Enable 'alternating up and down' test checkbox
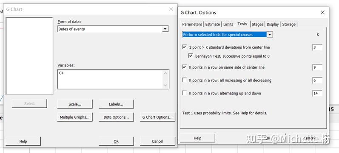 (x=185, y=93)
